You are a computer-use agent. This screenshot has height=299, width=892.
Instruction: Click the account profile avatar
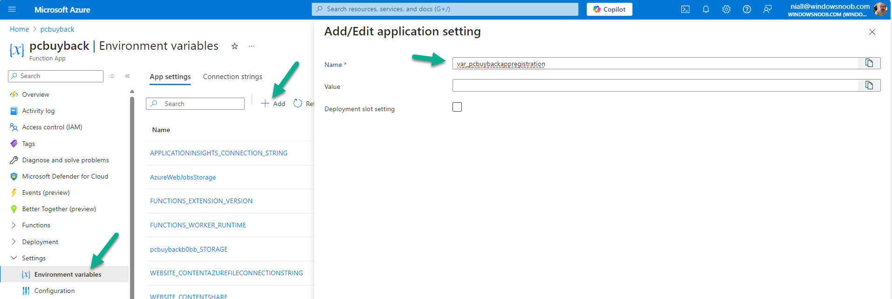[x=880, y=9]
